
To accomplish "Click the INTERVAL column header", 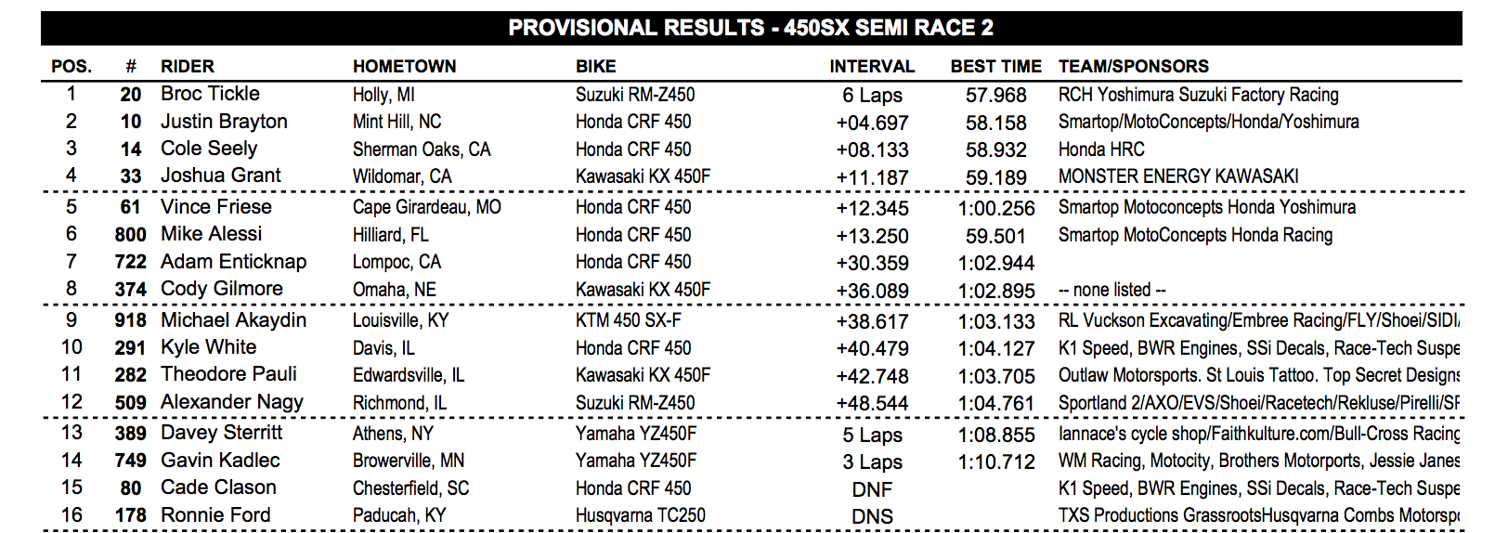I will tap(872, 66).
